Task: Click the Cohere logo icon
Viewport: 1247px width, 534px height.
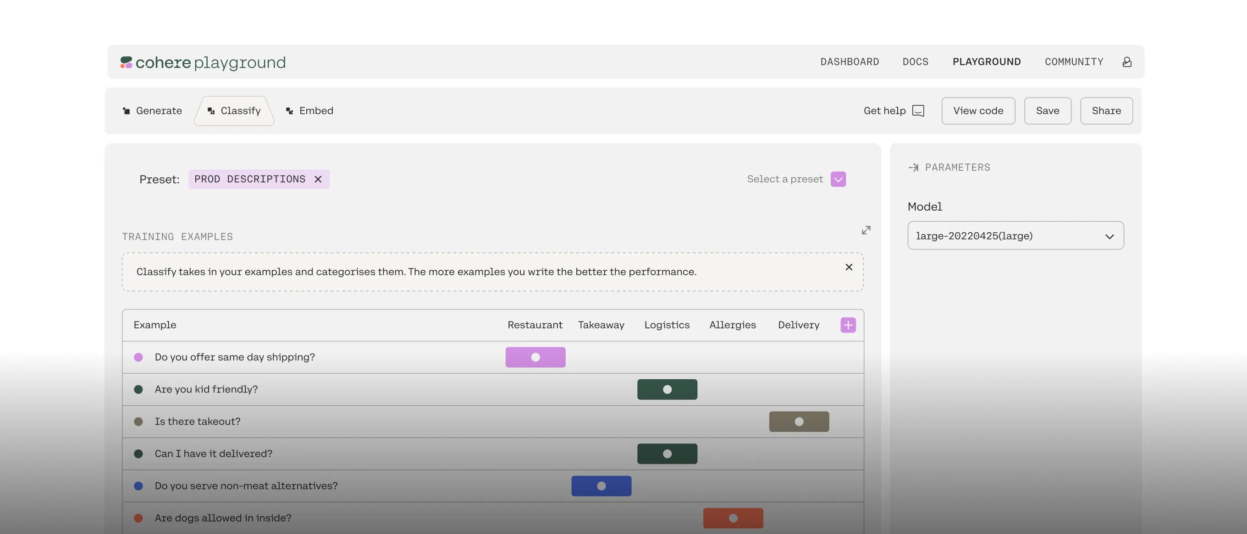Action: (x=127, y=62)
